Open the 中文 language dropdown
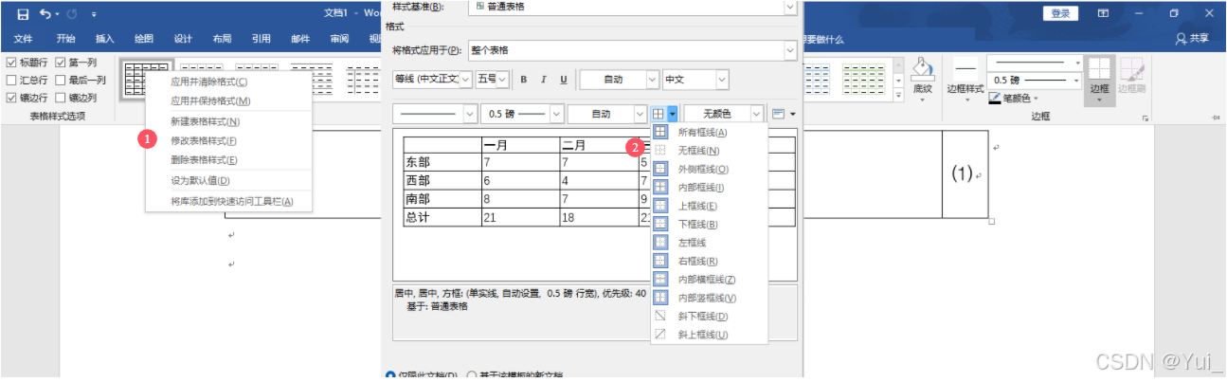 (722, 80)
